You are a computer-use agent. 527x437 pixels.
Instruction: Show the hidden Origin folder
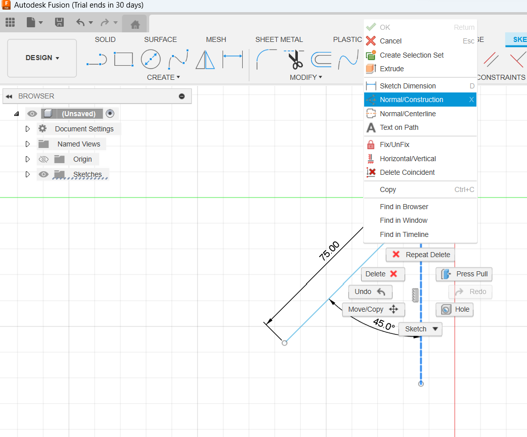(43, 159)
